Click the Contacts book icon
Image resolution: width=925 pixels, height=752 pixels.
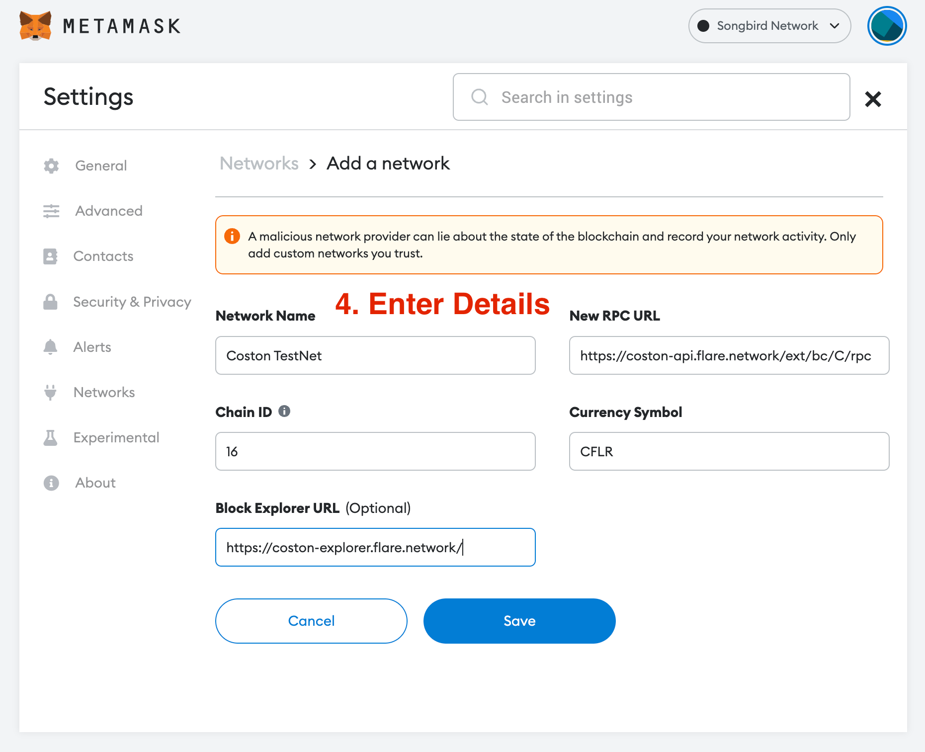[x=50, y=256]
